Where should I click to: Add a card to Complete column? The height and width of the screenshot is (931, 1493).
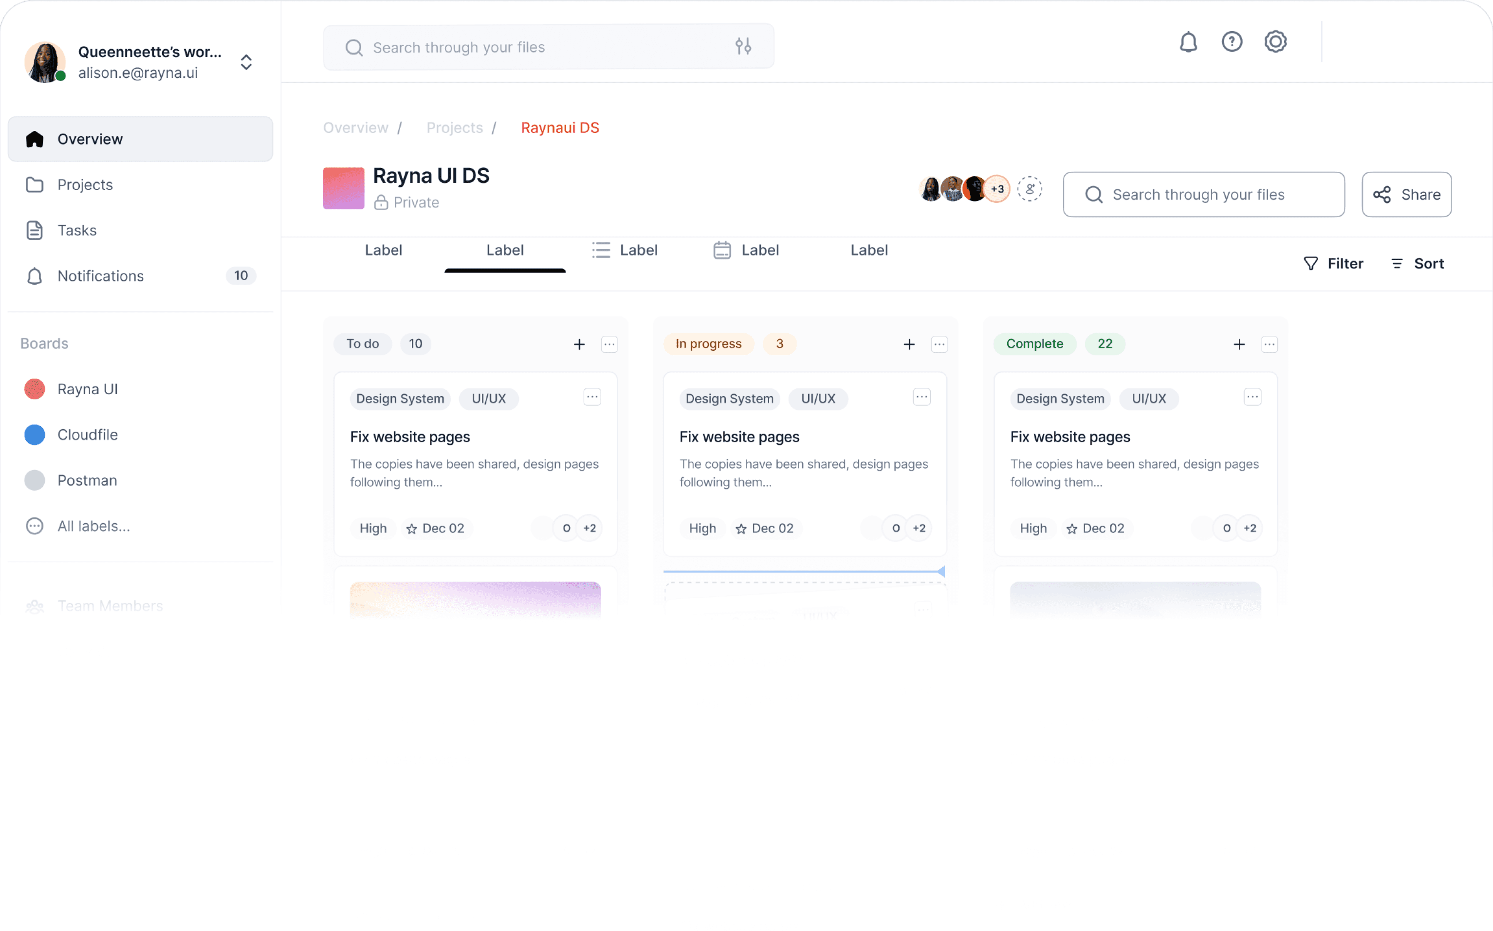1239,344
